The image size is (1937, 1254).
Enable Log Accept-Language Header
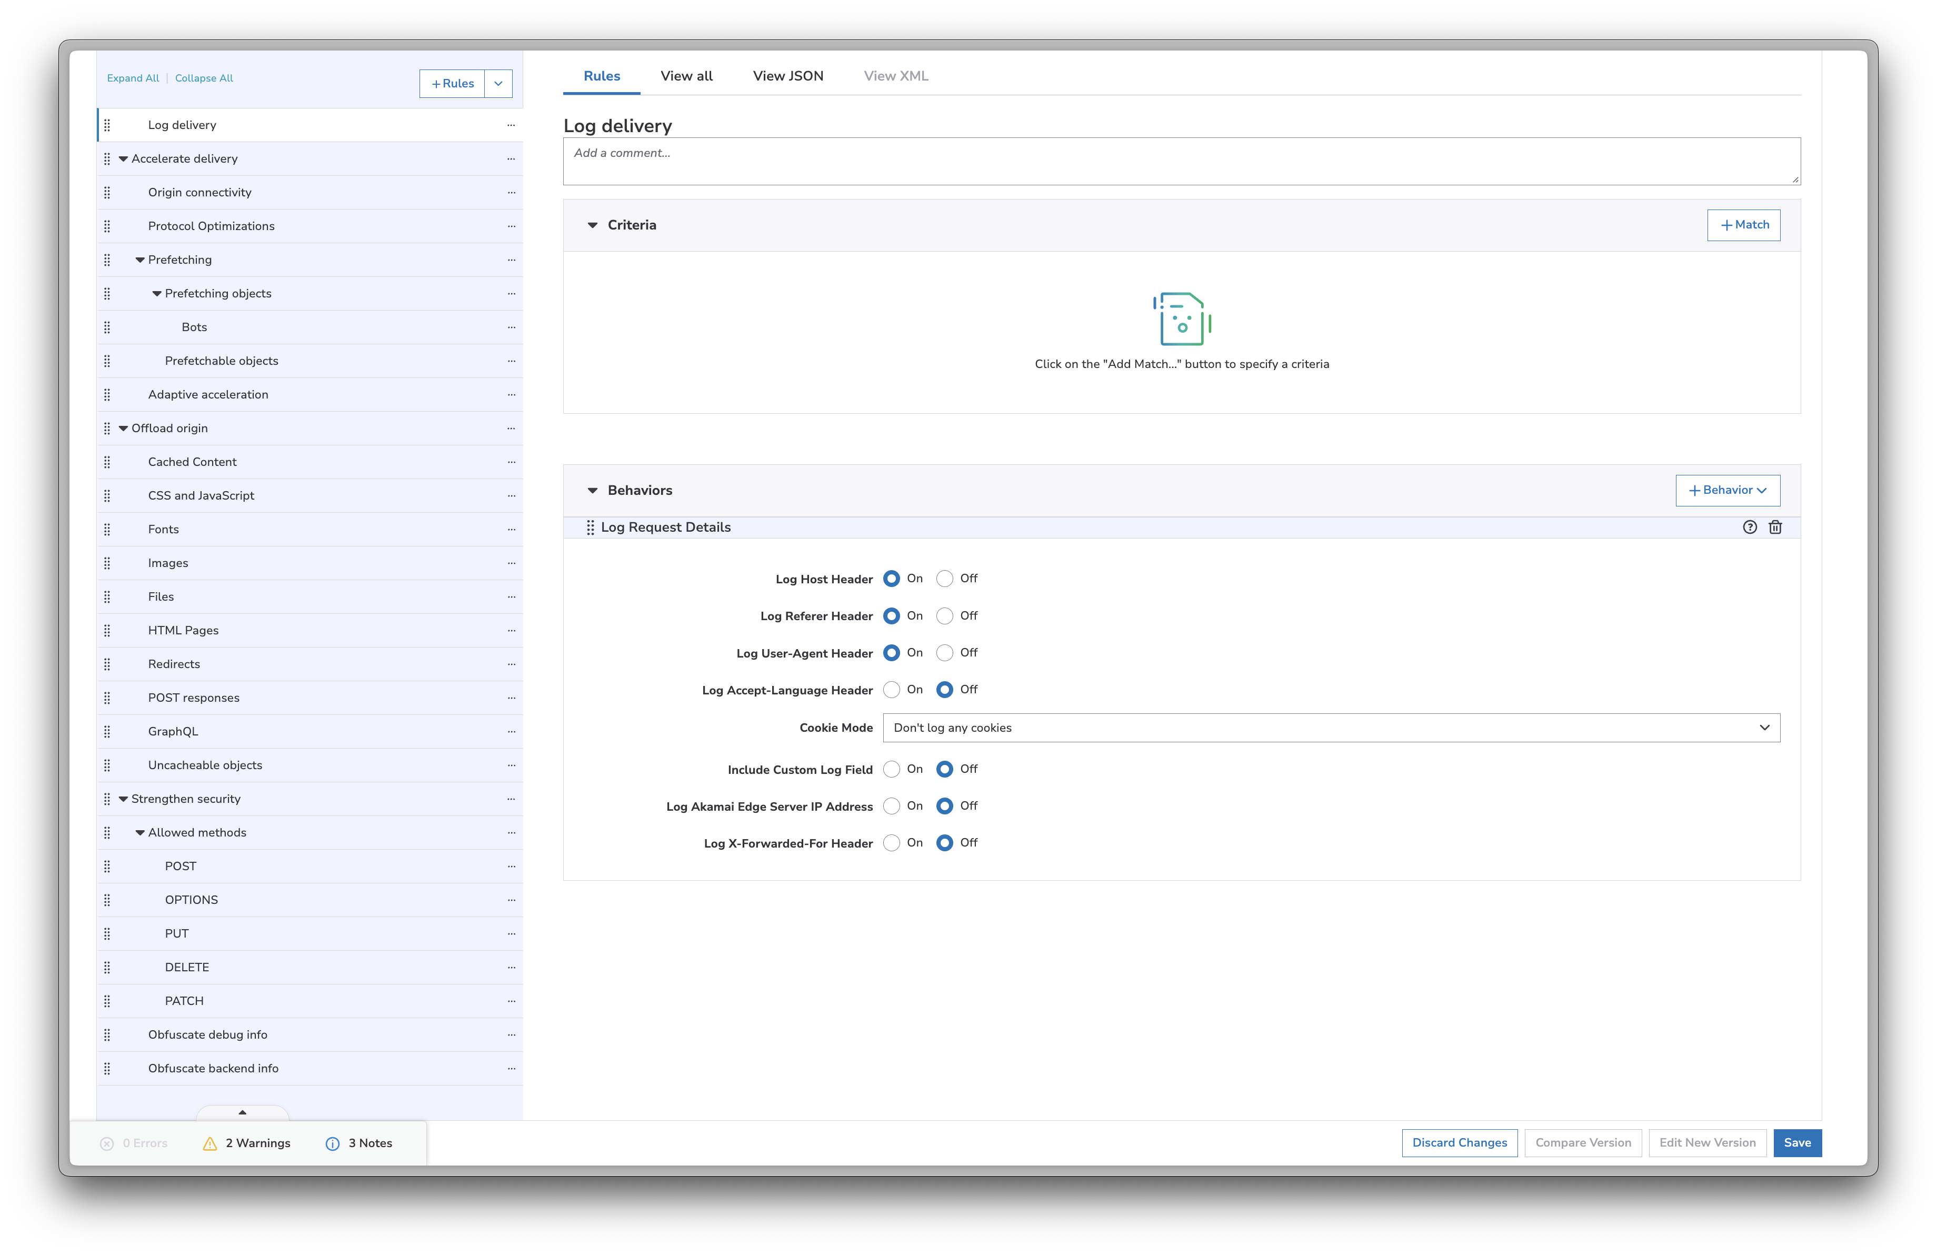(892, 689)
